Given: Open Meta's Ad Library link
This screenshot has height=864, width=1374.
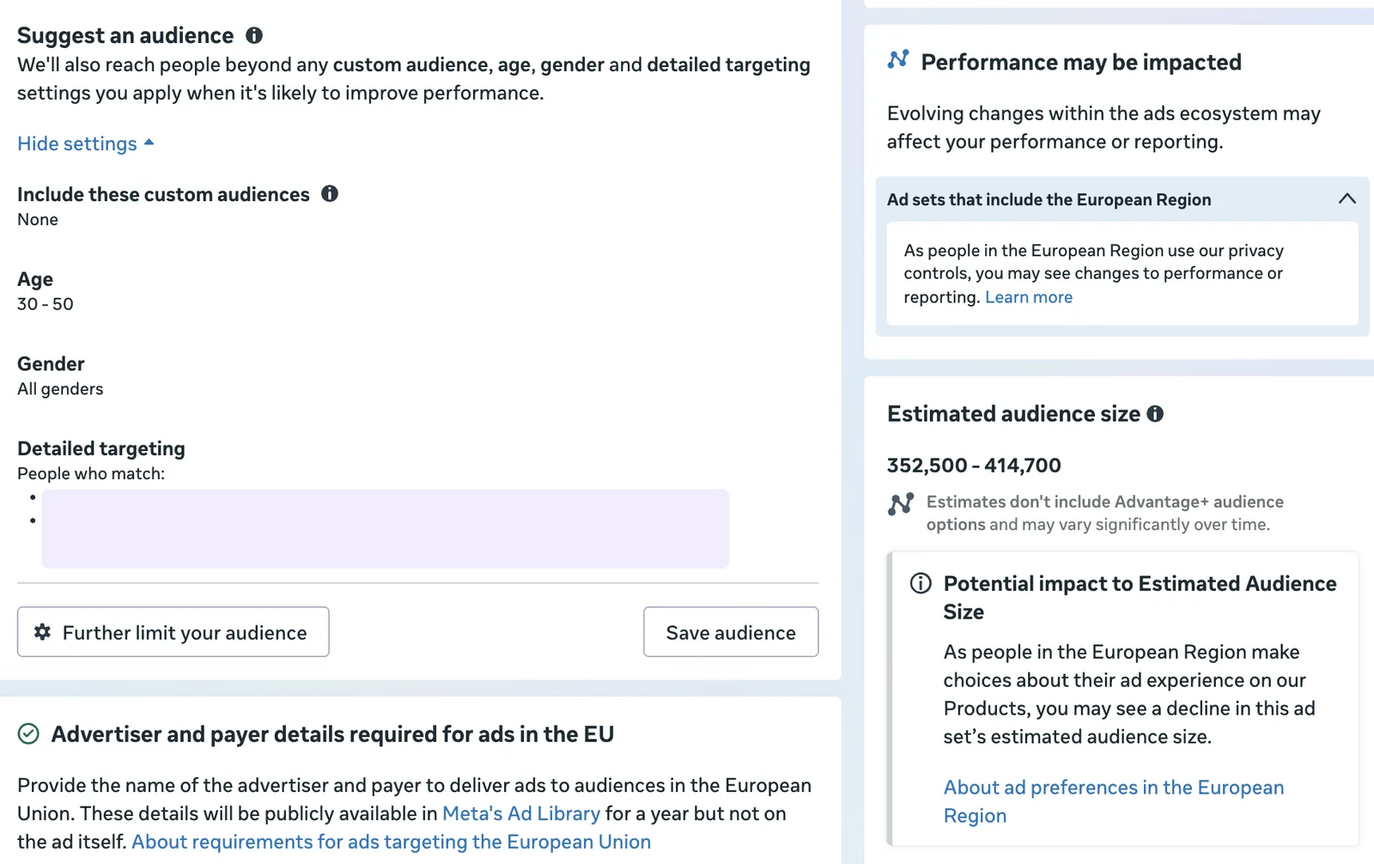Looking at the screenshot, I should tap(521, 813).
